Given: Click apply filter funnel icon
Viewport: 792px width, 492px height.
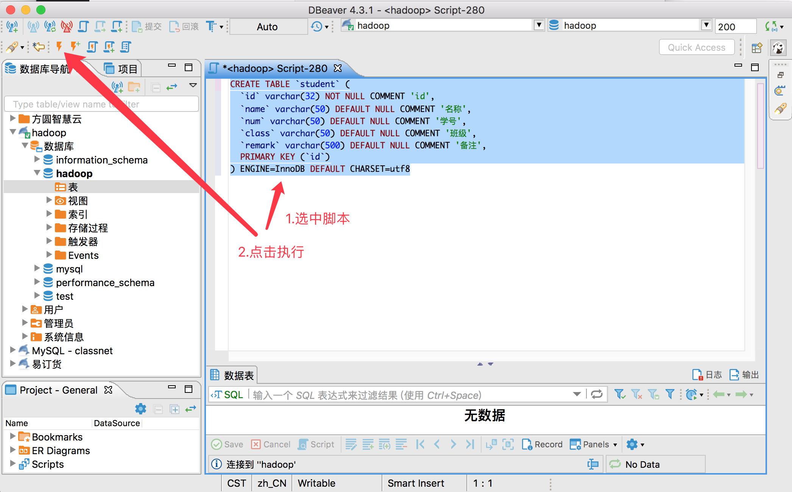Looking at the screenshot, I should (620, 394).
